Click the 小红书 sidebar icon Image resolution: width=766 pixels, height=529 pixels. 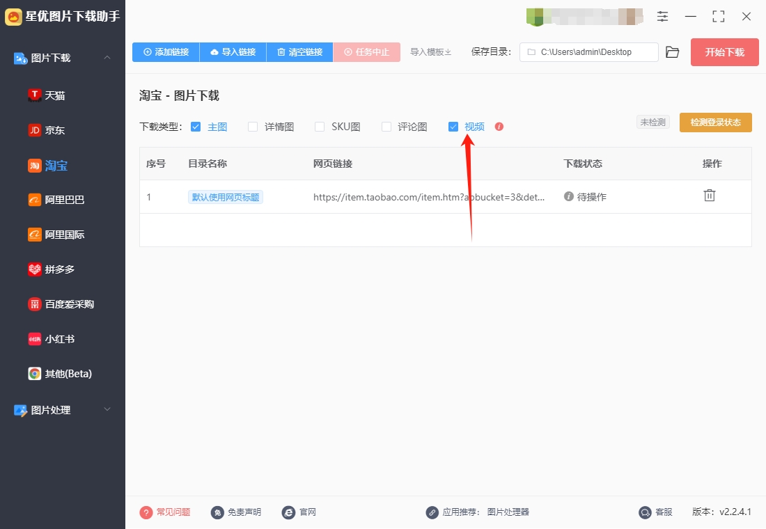(x=35, y=339)
